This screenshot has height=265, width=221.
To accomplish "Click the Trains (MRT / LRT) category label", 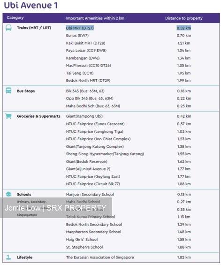I will 34,28.
